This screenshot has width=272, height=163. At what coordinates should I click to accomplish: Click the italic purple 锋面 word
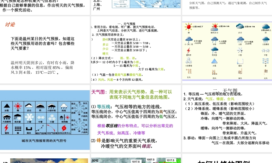146,146
